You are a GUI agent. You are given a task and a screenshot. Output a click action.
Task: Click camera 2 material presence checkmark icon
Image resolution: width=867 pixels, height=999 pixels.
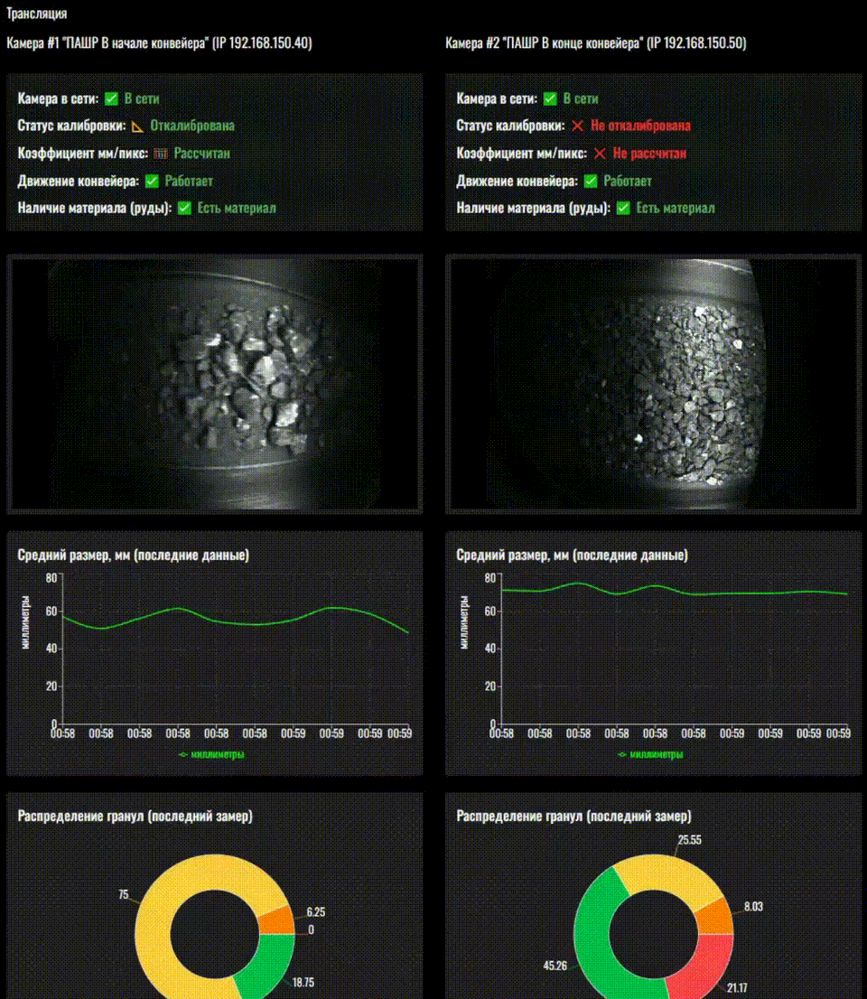(x=623, y=209)
